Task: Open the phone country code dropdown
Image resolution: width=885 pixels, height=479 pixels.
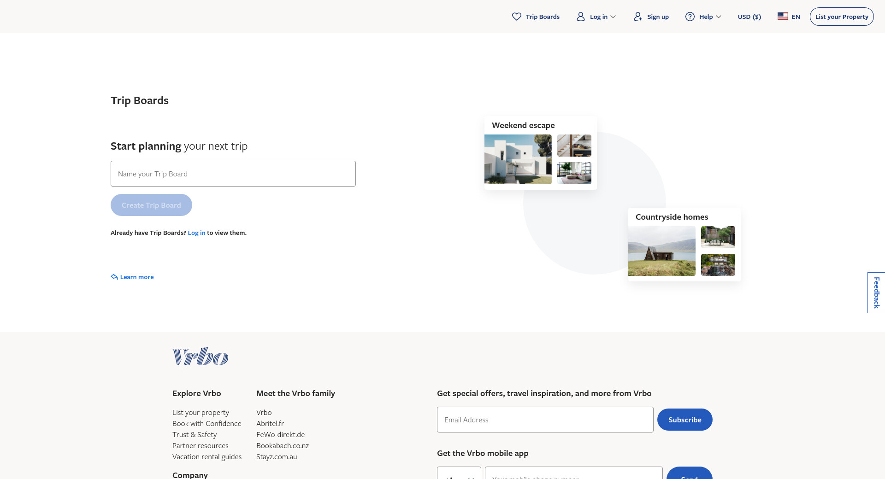Action: click(459, 474)
